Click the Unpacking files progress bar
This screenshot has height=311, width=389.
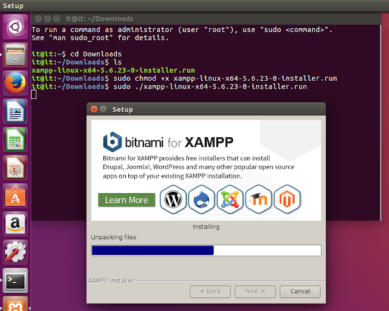coord(206,250)
